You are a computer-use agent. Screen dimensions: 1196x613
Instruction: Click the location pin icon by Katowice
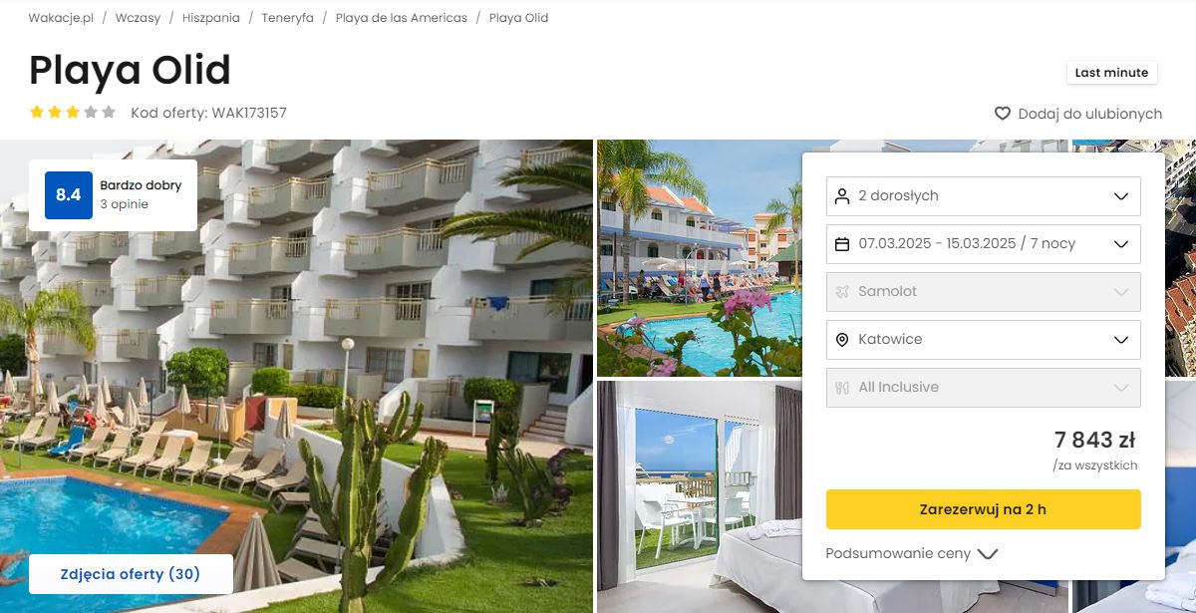(842, 340)
